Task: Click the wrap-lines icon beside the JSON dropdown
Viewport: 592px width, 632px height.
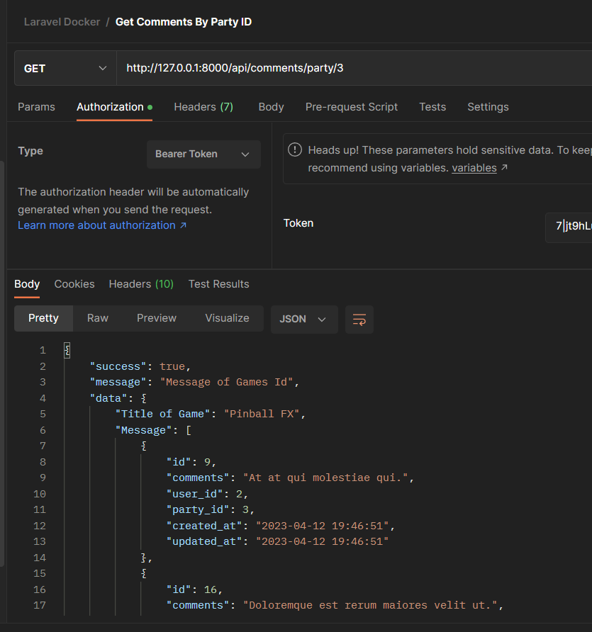Action: tap(359, 320)
